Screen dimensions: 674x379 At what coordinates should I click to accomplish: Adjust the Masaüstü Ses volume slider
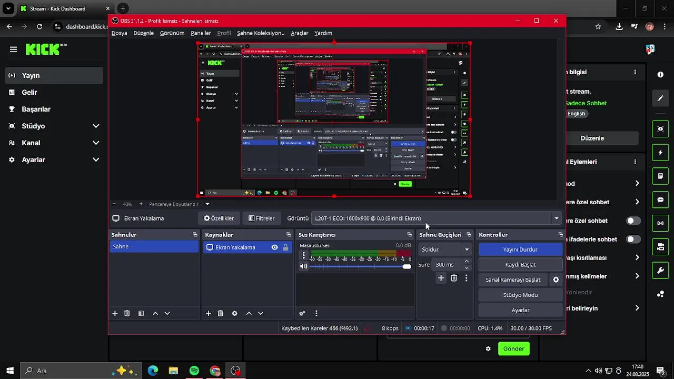(361, 267)
